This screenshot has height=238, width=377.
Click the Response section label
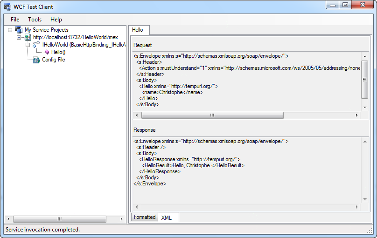pyautogui.click(x=145, y=130)
